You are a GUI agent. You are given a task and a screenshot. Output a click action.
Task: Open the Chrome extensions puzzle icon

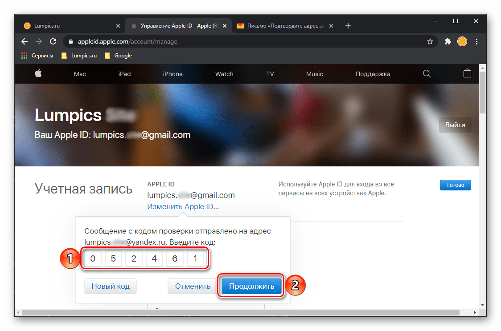pos(448,41)
